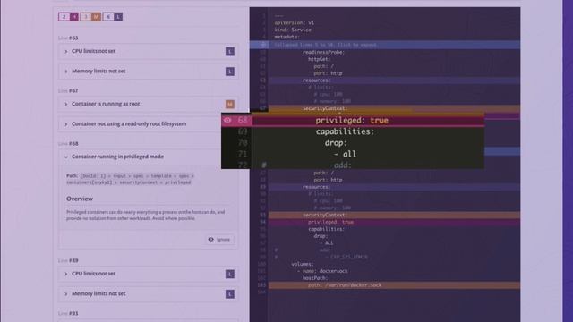Click the 'apiVersion: v1' code line
The height and width of the screenshot is (322, 573).
(x=295, y=22)
